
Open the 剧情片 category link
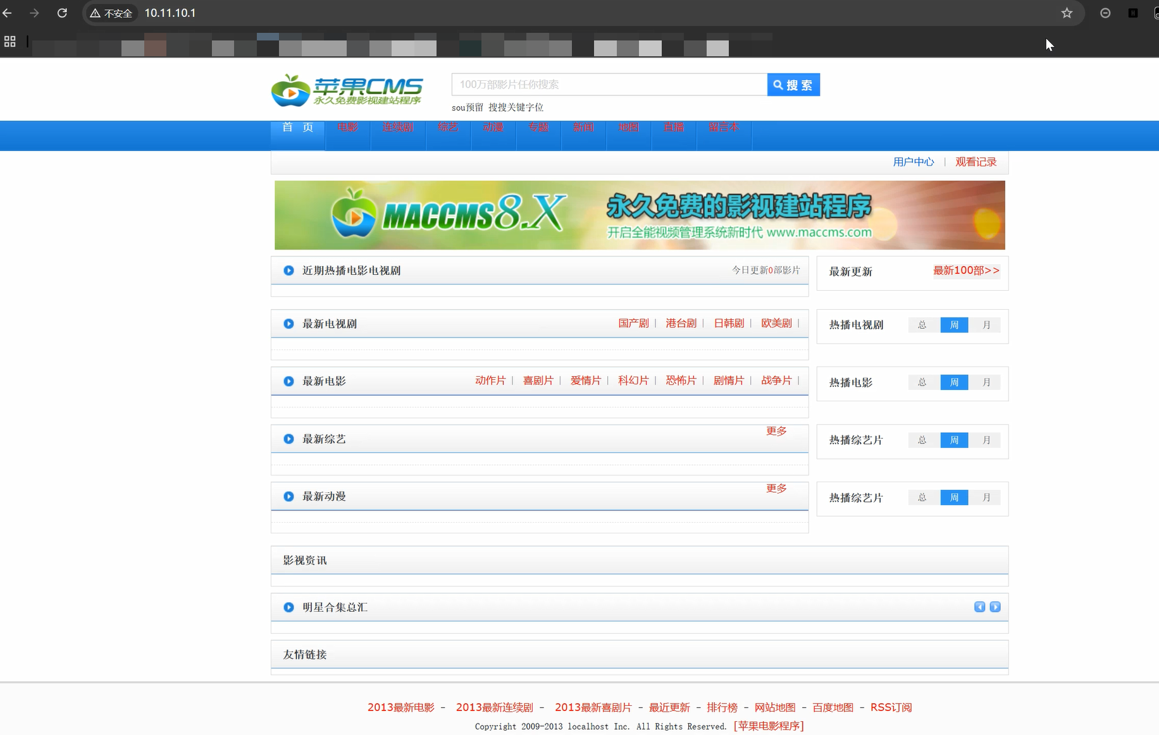[x=729, y=380]
